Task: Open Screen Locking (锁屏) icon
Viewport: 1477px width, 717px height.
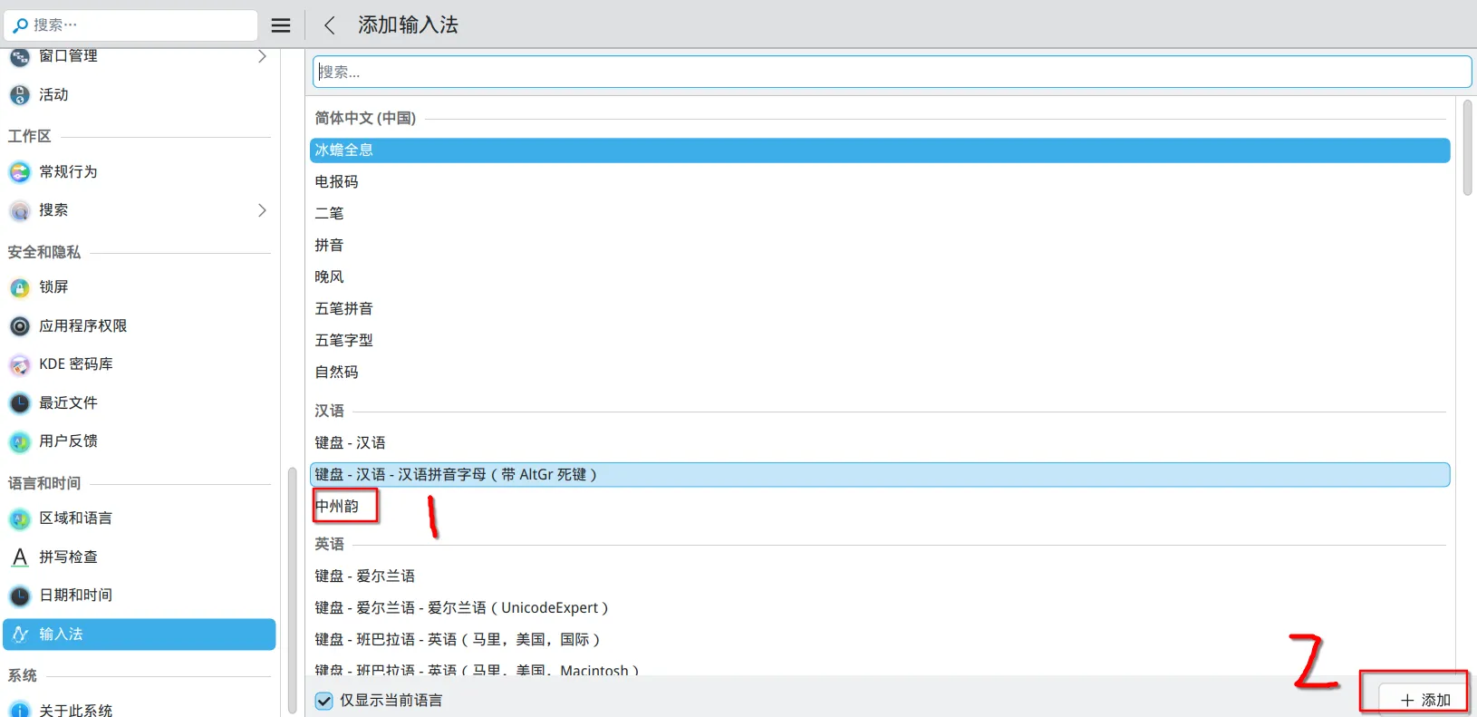Action: 20,287
